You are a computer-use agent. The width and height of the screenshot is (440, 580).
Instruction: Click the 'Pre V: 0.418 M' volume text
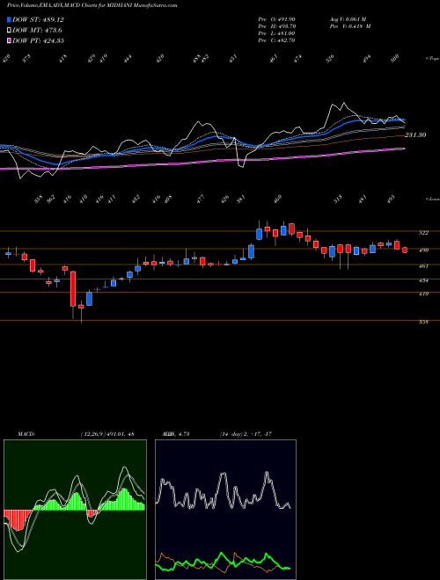coord(350,26)
